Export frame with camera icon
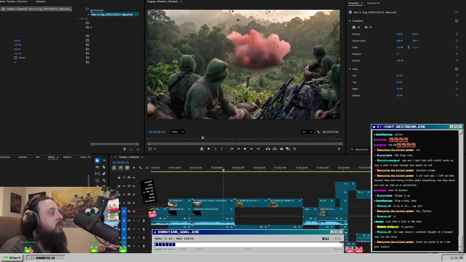 (281, 149)
